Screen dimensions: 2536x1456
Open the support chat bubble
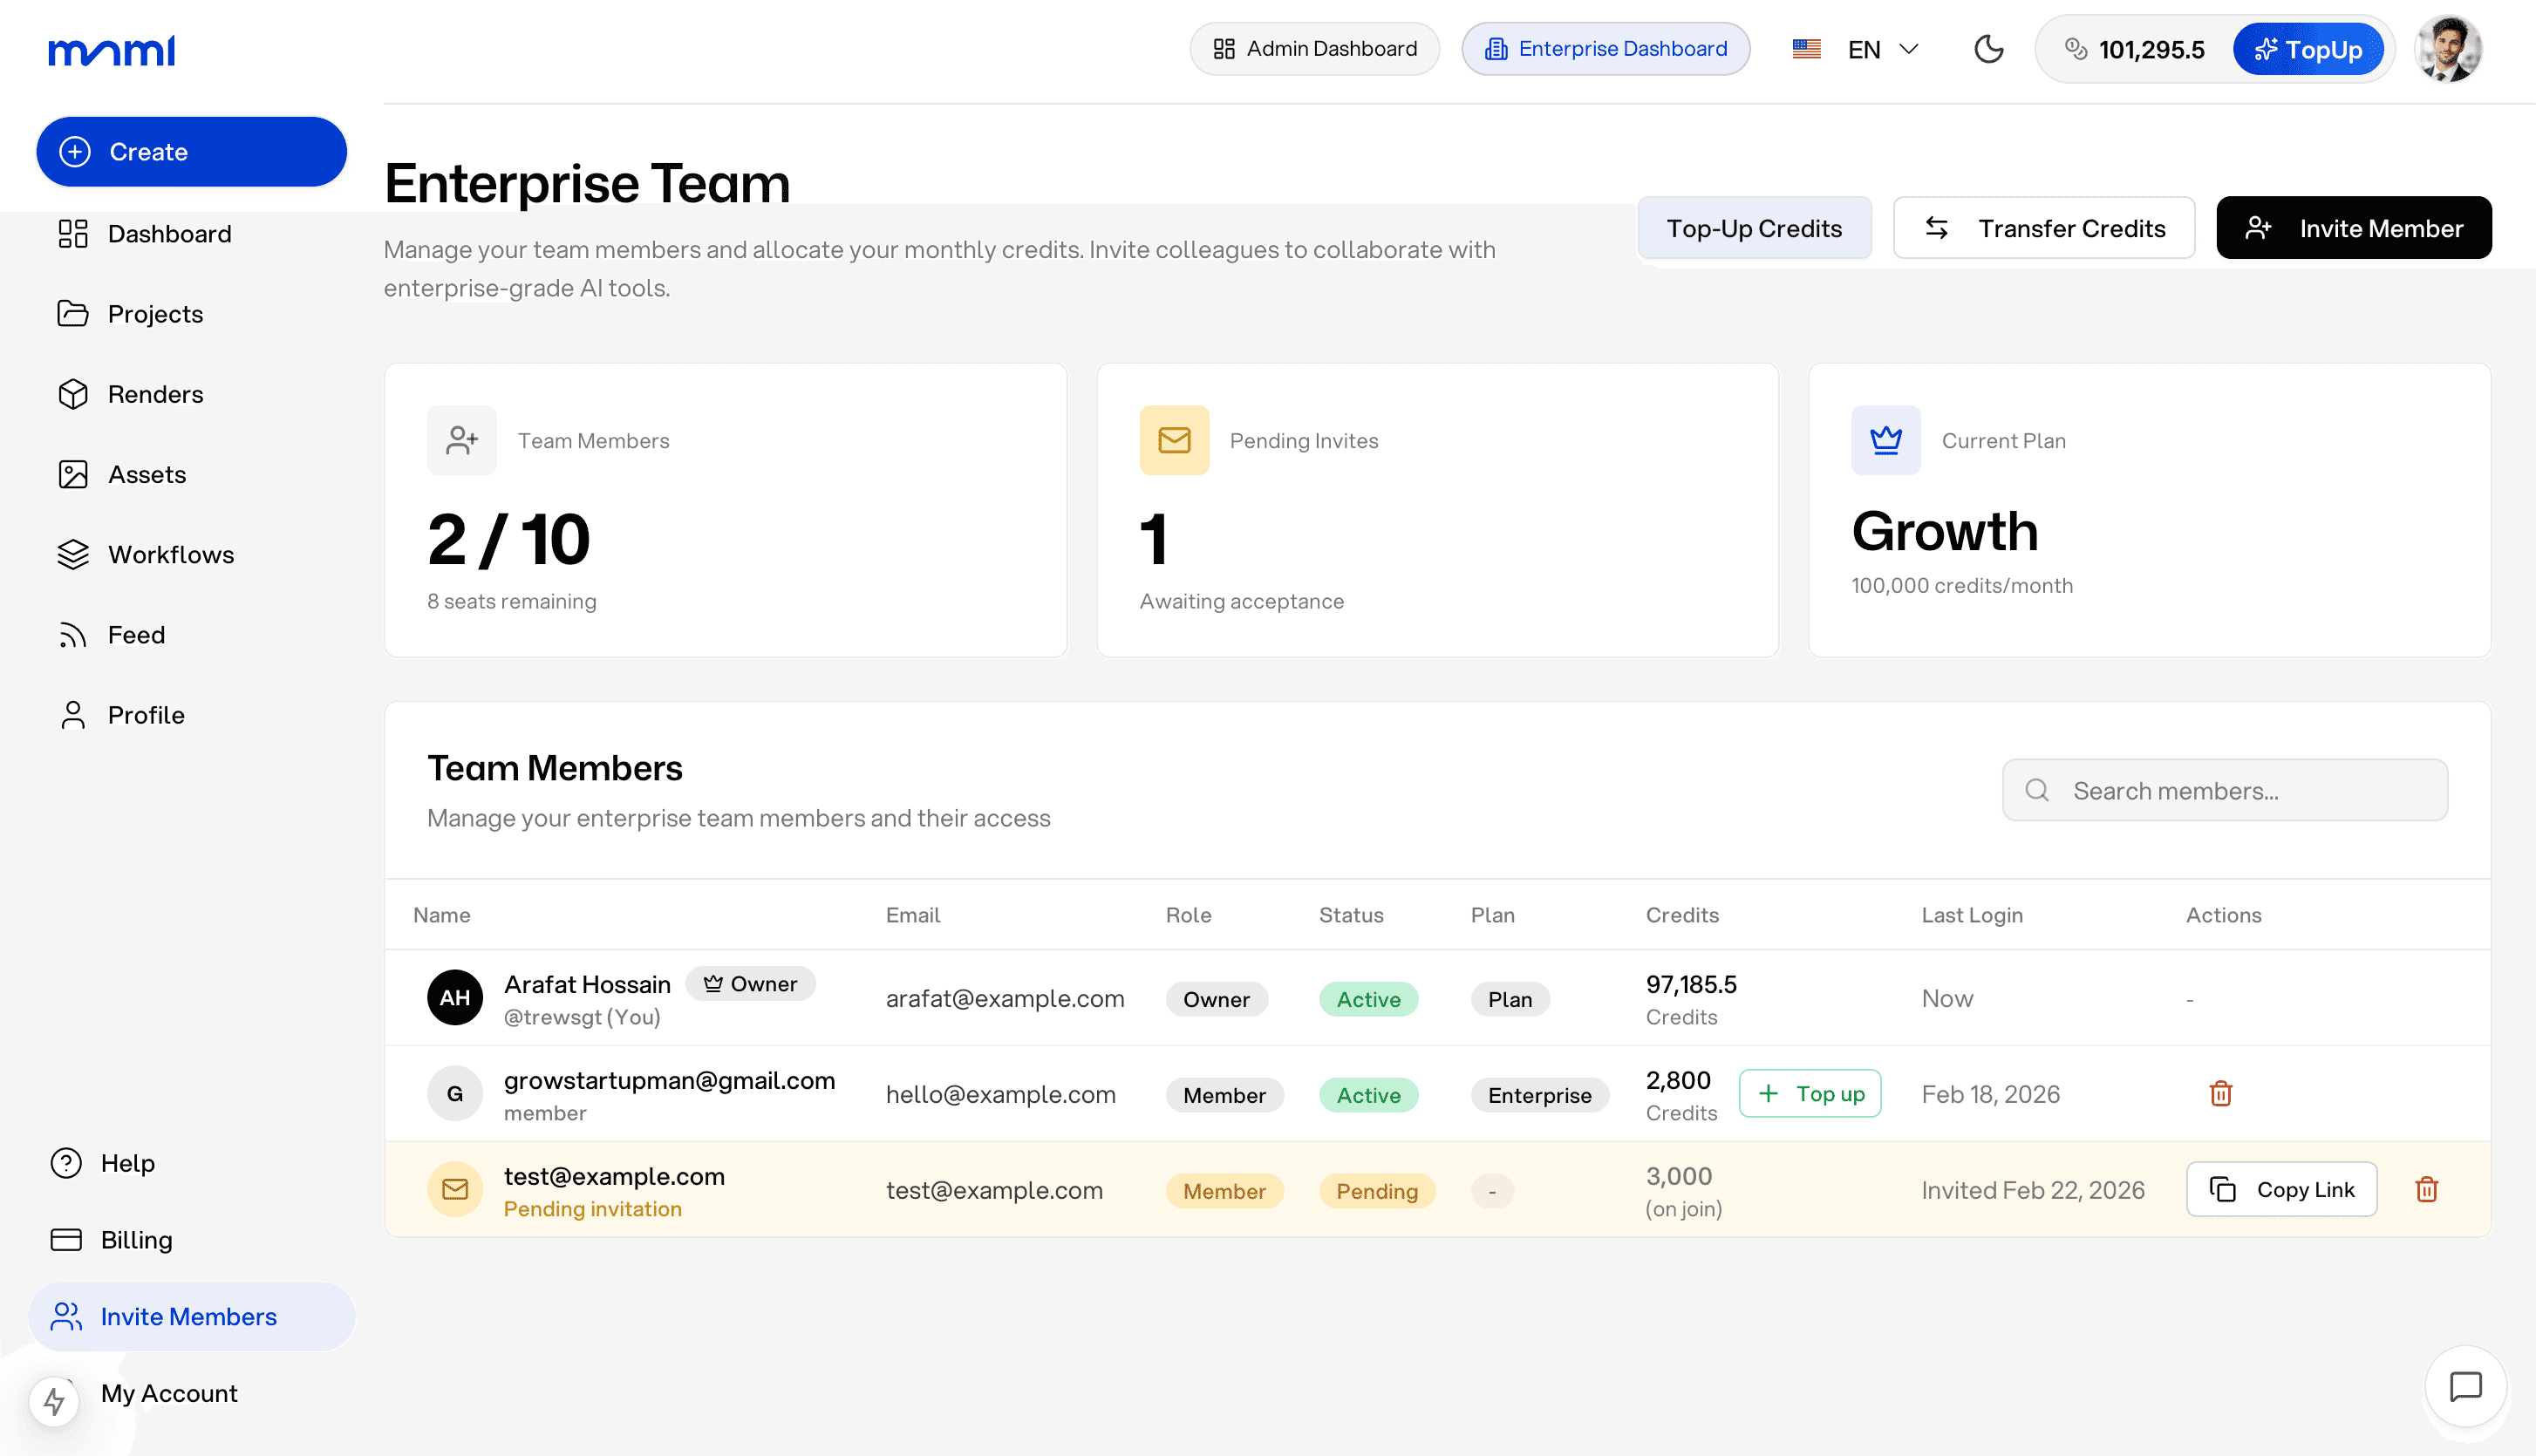[x=2465, y=1387]
